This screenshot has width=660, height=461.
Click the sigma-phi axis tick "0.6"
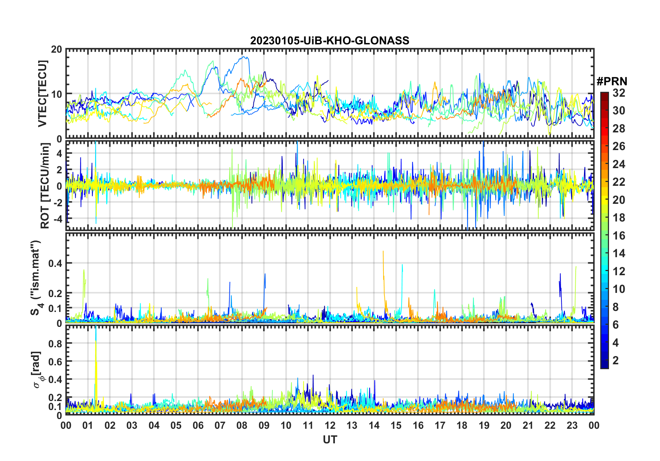click(56, 362)
